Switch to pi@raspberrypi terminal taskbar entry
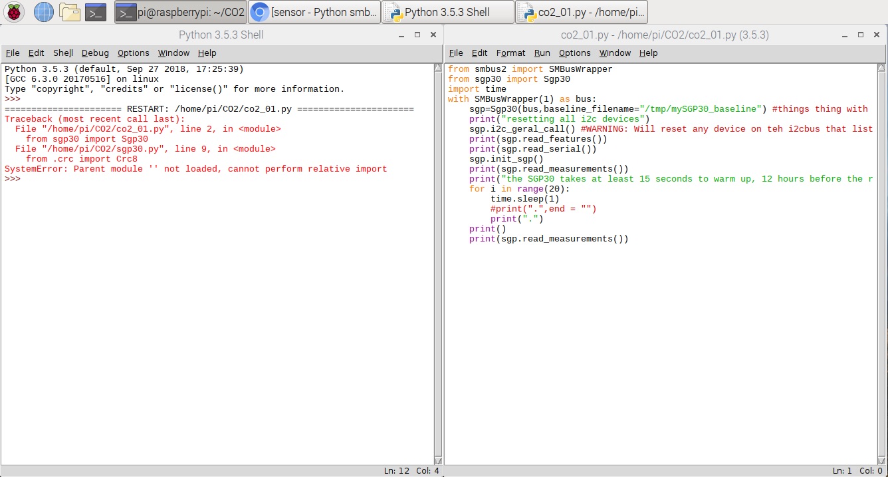The image size is (888, 477). pyautogui.click(x=180, y=12)
